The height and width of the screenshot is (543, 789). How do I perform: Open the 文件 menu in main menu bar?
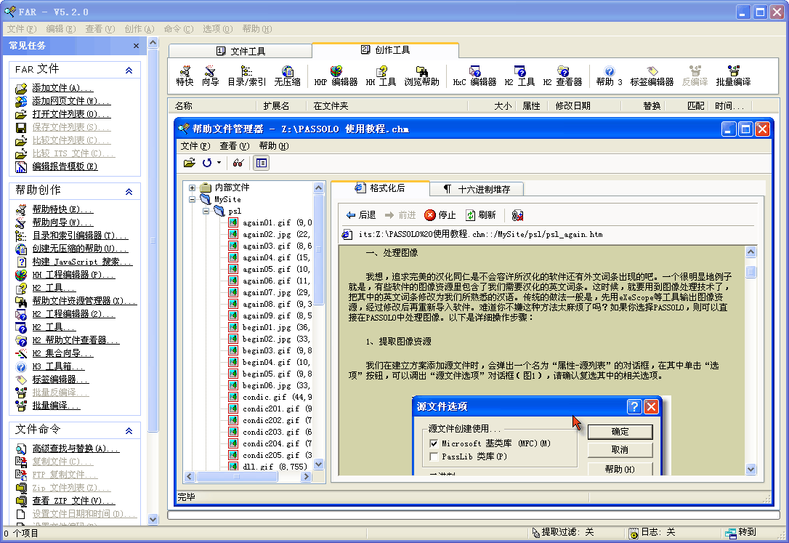coord(22,28)
